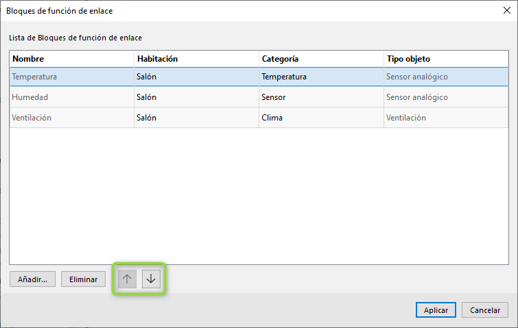Select the Temperatura row name cell
Screen dimensions: 518x328
point(72,77)
